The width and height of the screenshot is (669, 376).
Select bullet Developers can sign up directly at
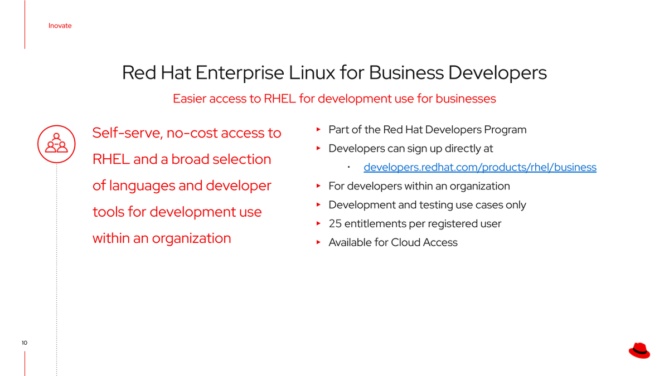[411, 149]
